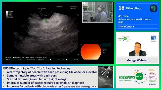Click HYDERABAD in the city list
Viewport: 161px width, 90px height.
tap(152, 84)
